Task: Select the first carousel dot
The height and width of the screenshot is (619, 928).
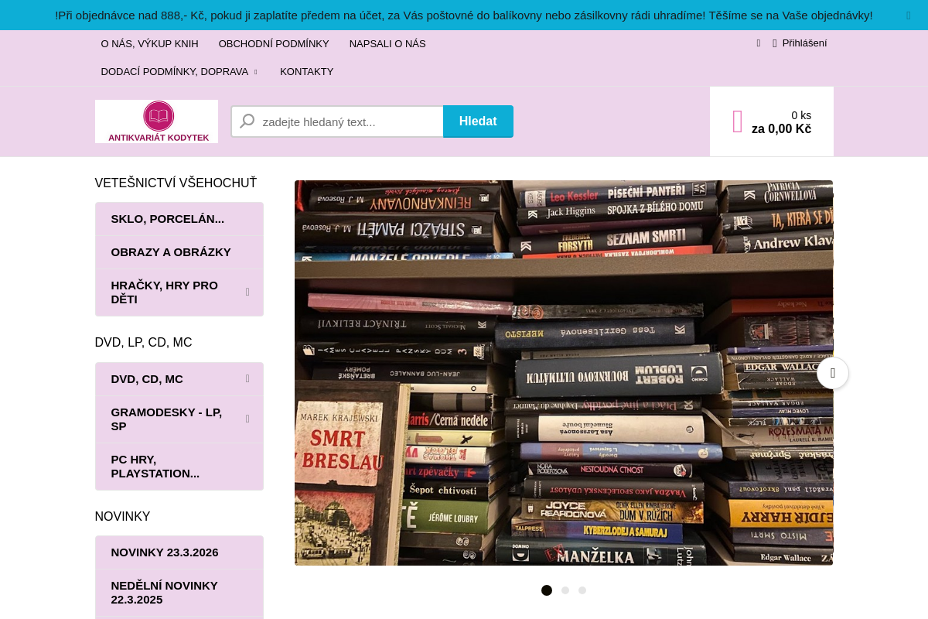Action: point(547,590)
